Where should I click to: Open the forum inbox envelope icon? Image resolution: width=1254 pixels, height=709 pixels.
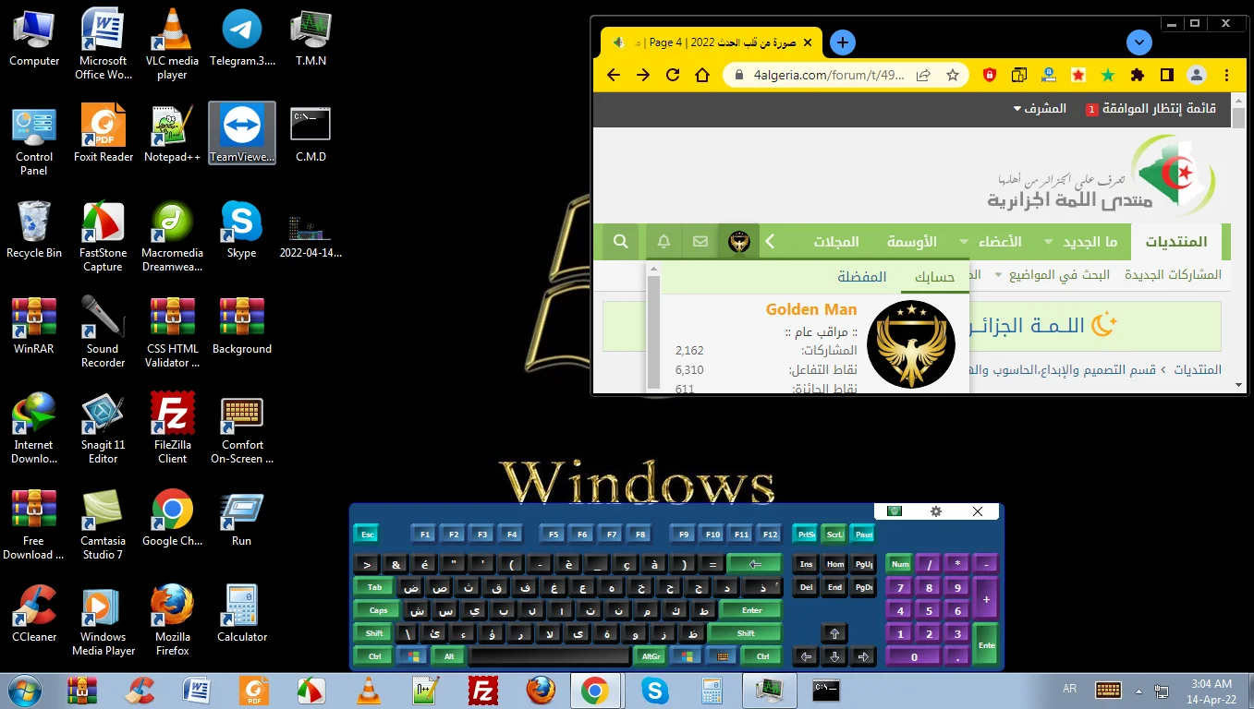pos(700,242)
